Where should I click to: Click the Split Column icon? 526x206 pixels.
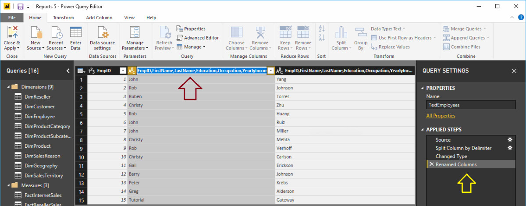point(341,32)
